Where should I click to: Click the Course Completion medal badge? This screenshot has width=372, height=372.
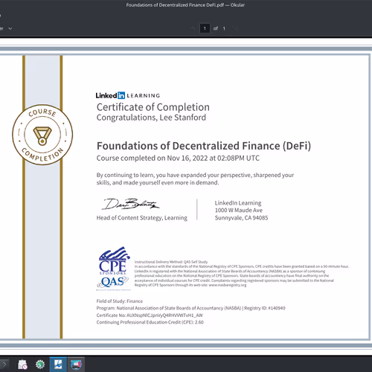[42, 135]
